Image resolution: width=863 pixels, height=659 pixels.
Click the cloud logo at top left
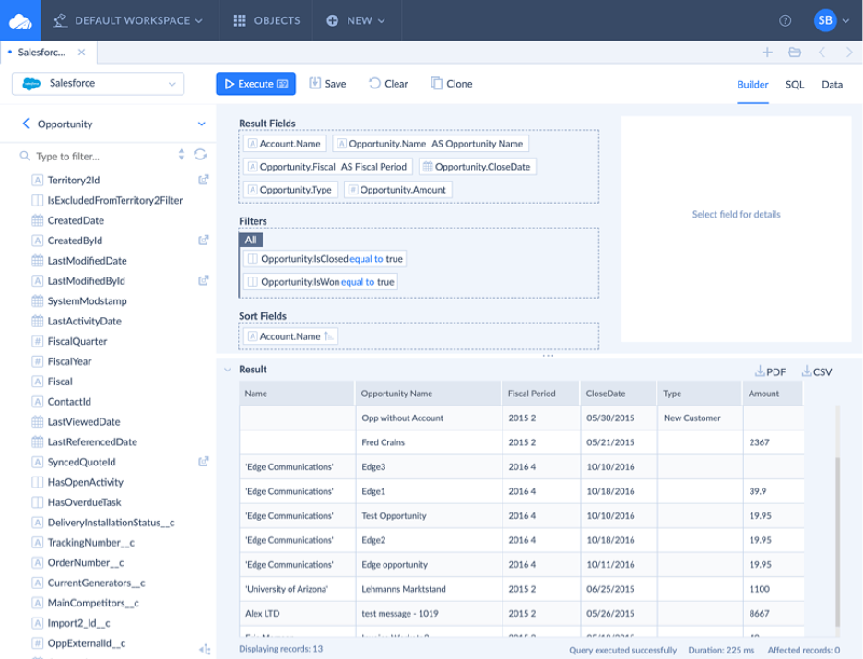pos(20,19)
